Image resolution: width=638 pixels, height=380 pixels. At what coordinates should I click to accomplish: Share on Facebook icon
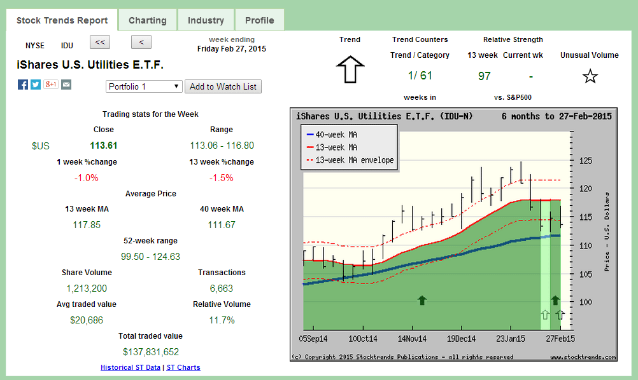click(x=23, y=85)
